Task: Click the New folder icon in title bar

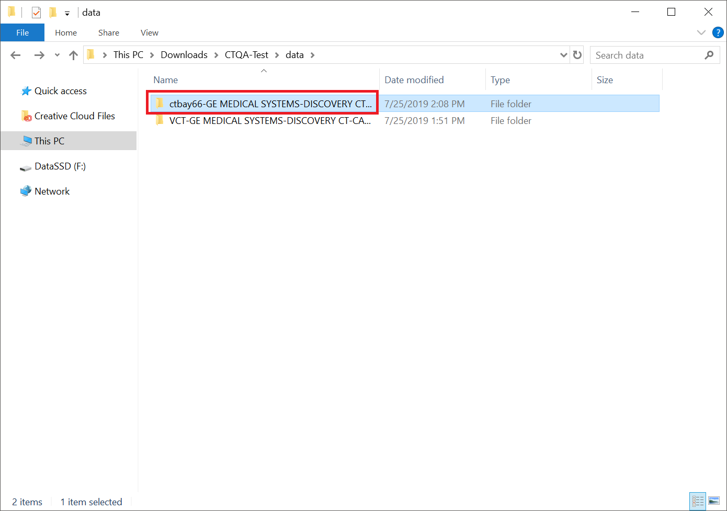Action: (52, 12)
